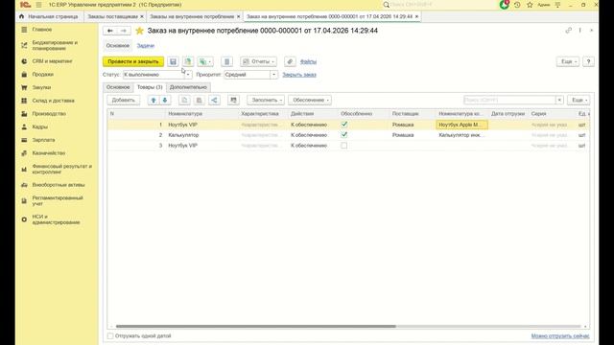Viewport: 614px width, 345px height.
Task: Open the history clock icon
Action: [517, 5]
